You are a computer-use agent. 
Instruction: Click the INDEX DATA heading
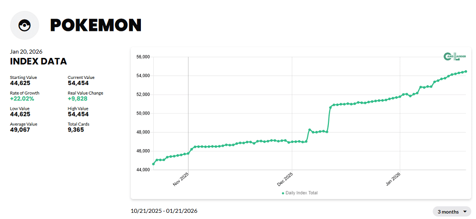tap(38, 61)
